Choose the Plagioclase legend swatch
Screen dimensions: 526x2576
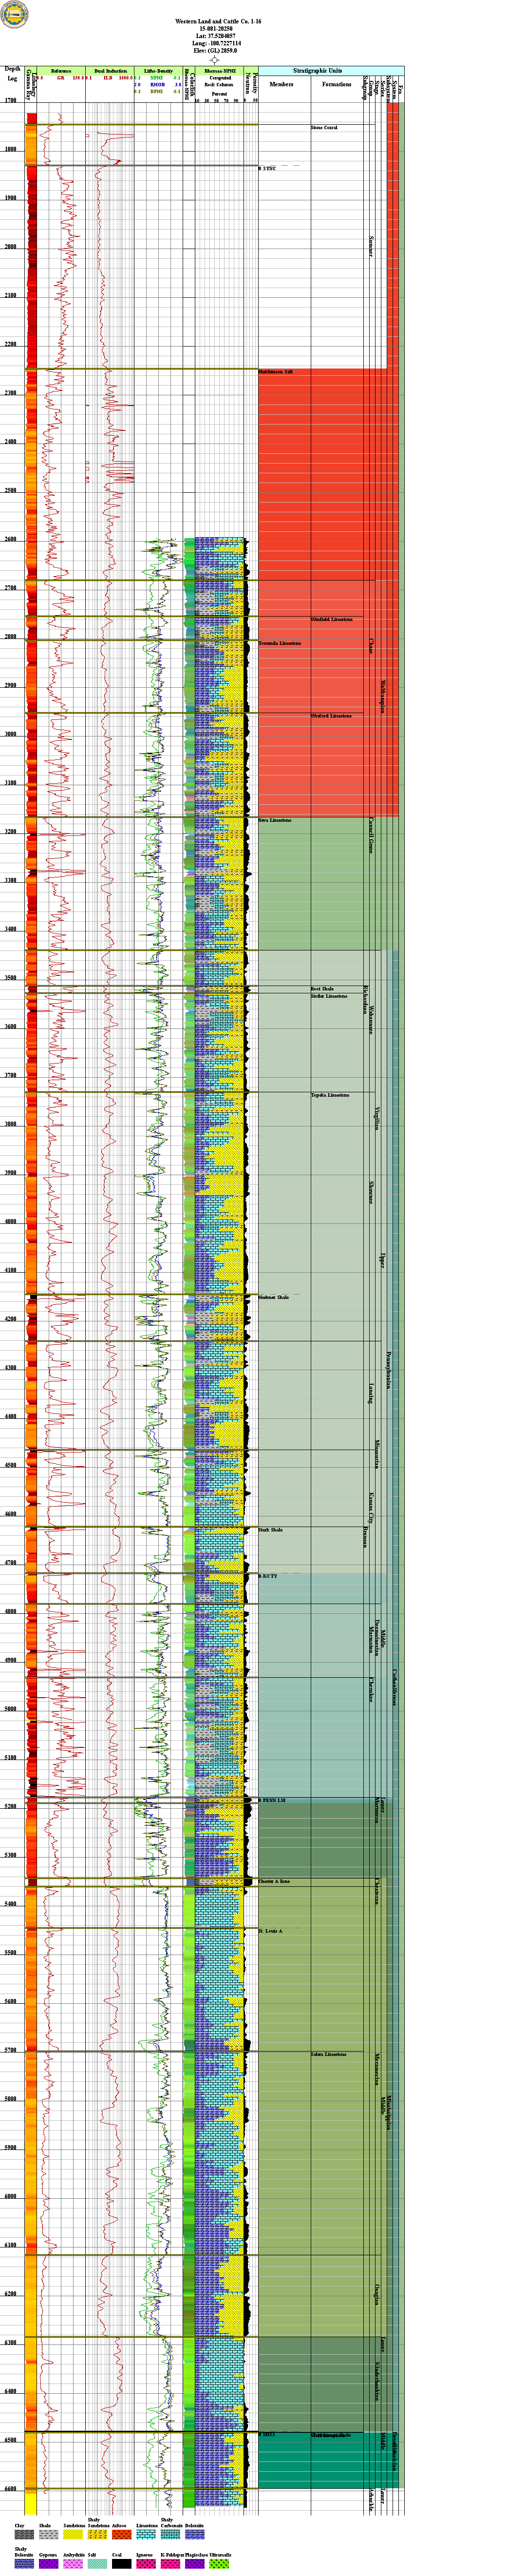coord(194,2564)
